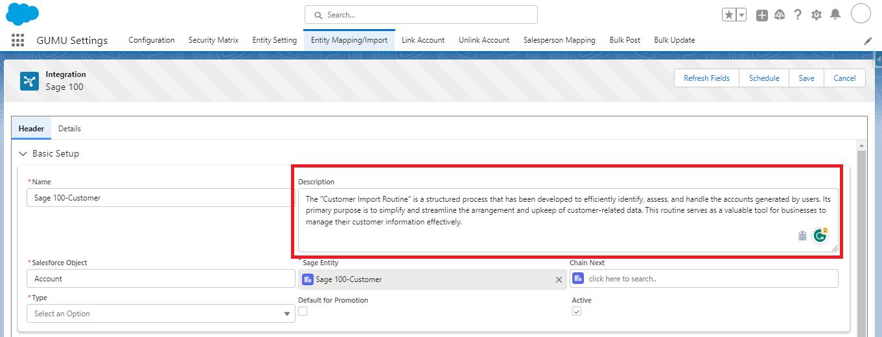The image size is (882, 337).
Task: Click the Integration Sage 100 icon
Action: [29, 81]
